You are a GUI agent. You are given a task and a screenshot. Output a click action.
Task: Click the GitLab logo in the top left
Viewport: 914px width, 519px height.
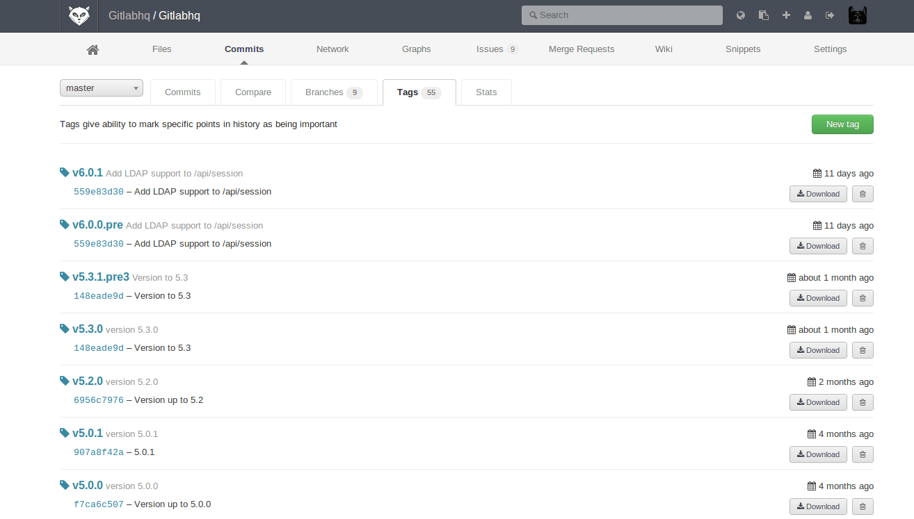pos(79,15)
